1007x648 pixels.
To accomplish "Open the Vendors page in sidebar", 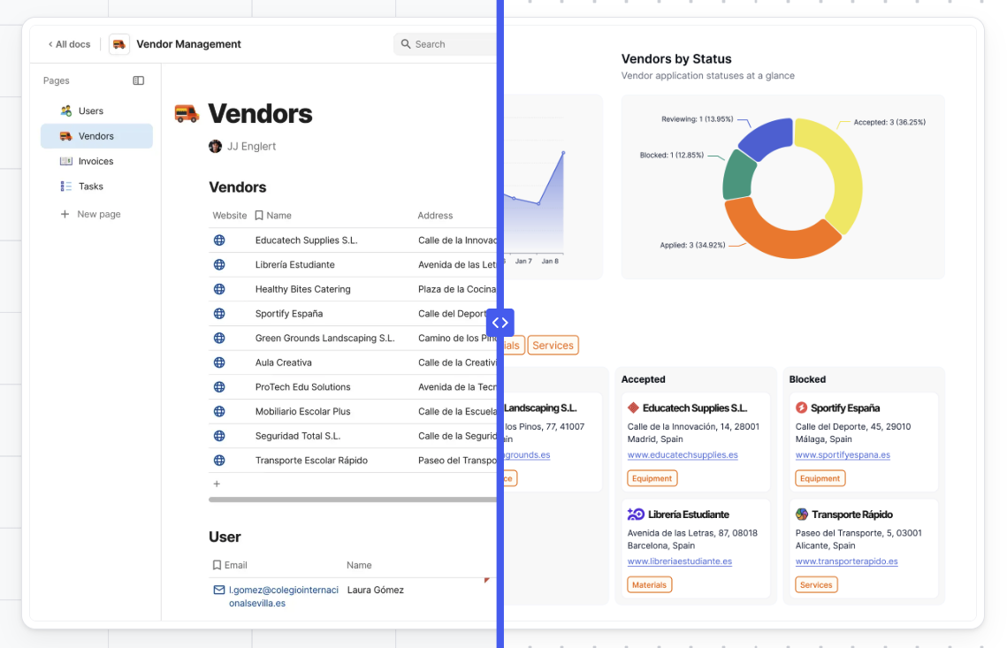I will tap(96, 136).
